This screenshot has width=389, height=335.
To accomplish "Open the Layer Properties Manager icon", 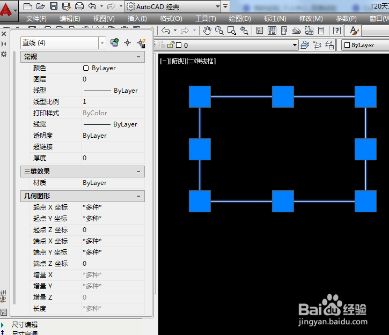I will (x=305, y=45).
